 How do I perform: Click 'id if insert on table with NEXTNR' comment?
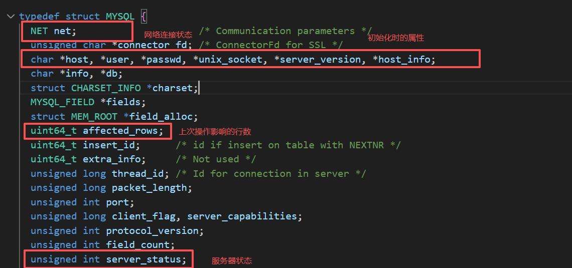point(289,145)
